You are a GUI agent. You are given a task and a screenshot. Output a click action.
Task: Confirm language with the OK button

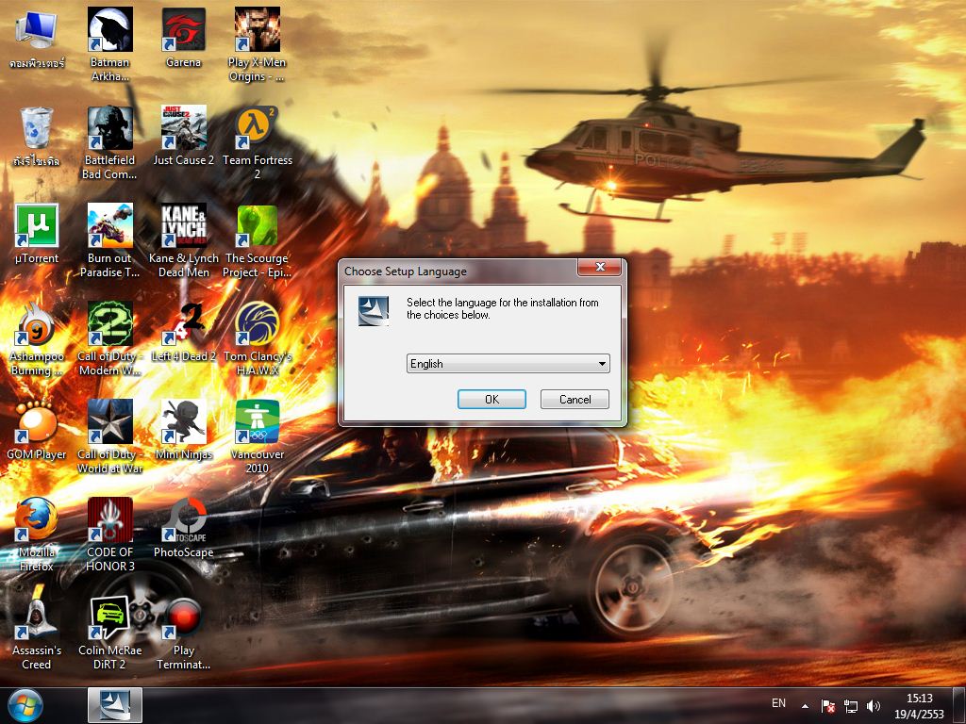(491, 400)
